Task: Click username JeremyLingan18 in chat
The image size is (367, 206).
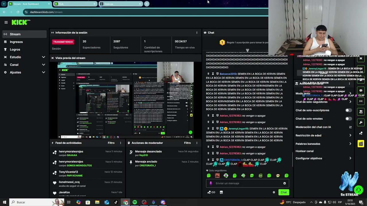Action: [238, 129]
